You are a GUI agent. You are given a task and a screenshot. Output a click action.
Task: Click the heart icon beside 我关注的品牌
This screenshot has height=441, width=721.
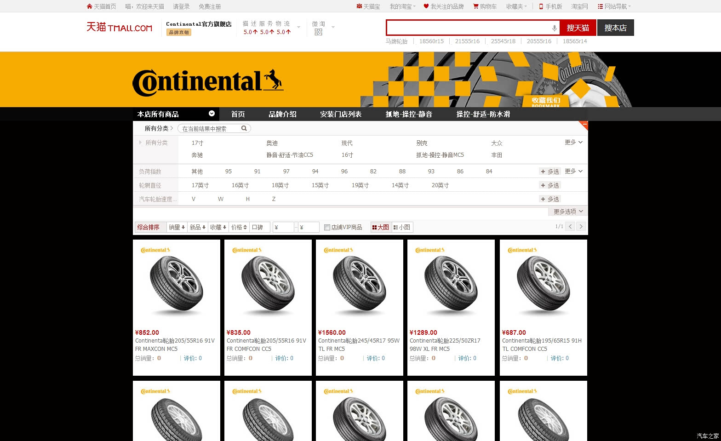[426, 6]
